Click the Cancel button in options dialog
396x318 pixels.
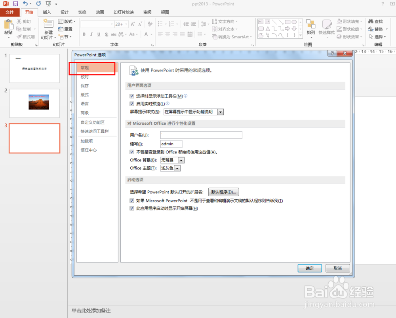pos(338,268)
